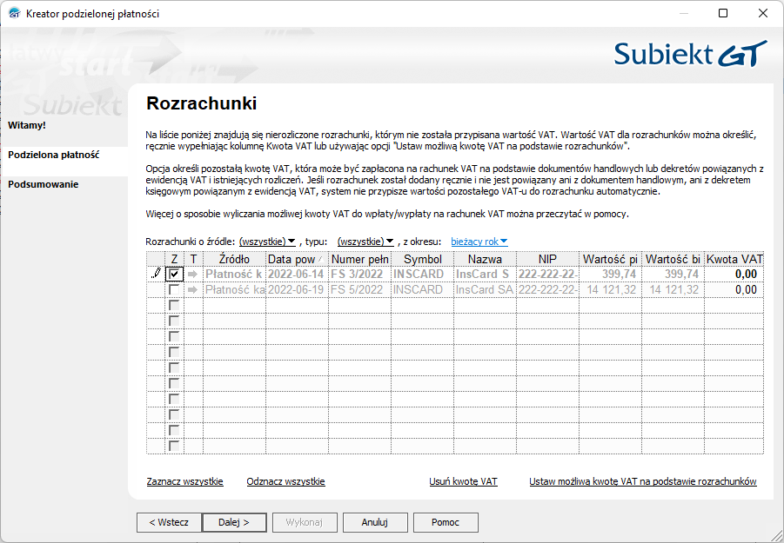Open help with the Pomoc button

[446, 522]
